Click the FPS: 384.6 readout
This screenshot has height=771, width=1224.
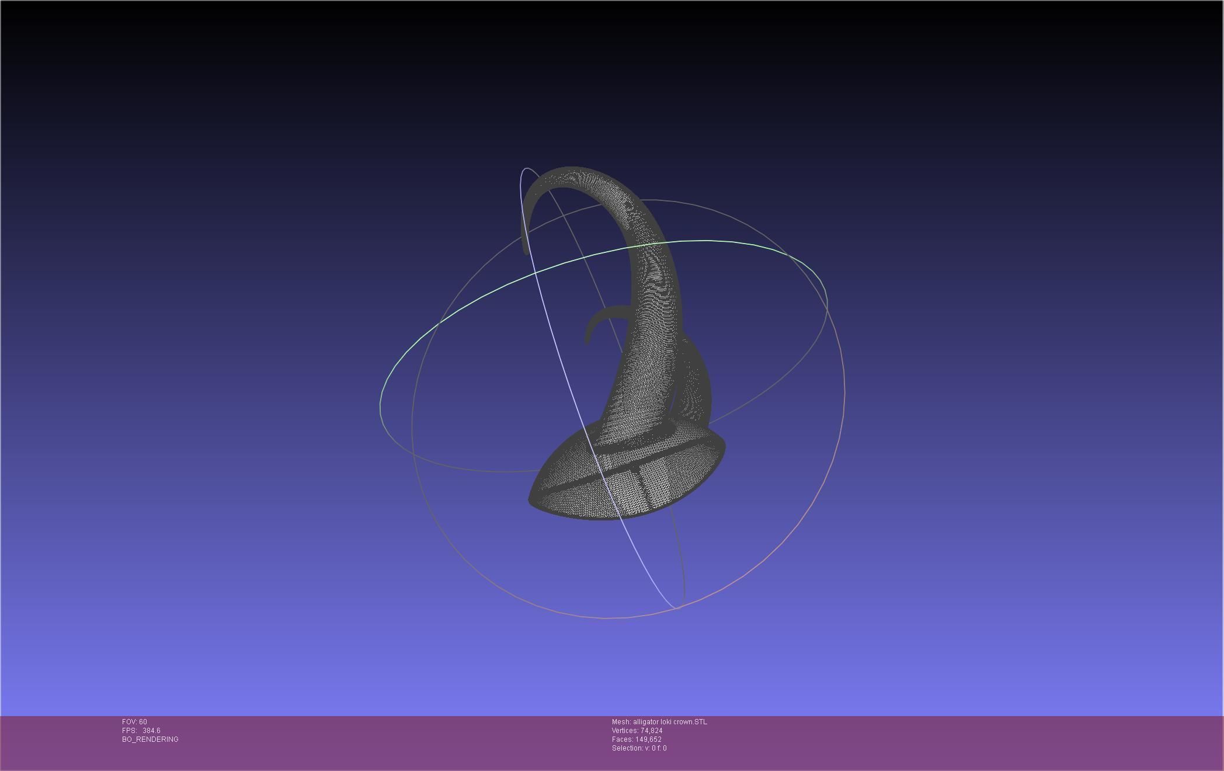pyautogui.click(x=141, y=731)
